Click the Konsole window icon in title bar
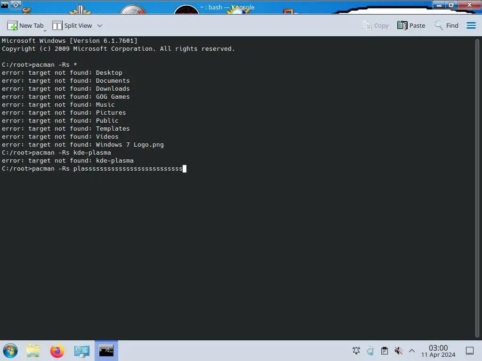Viewport: 482px width, 361px height. tap(4, 5)
